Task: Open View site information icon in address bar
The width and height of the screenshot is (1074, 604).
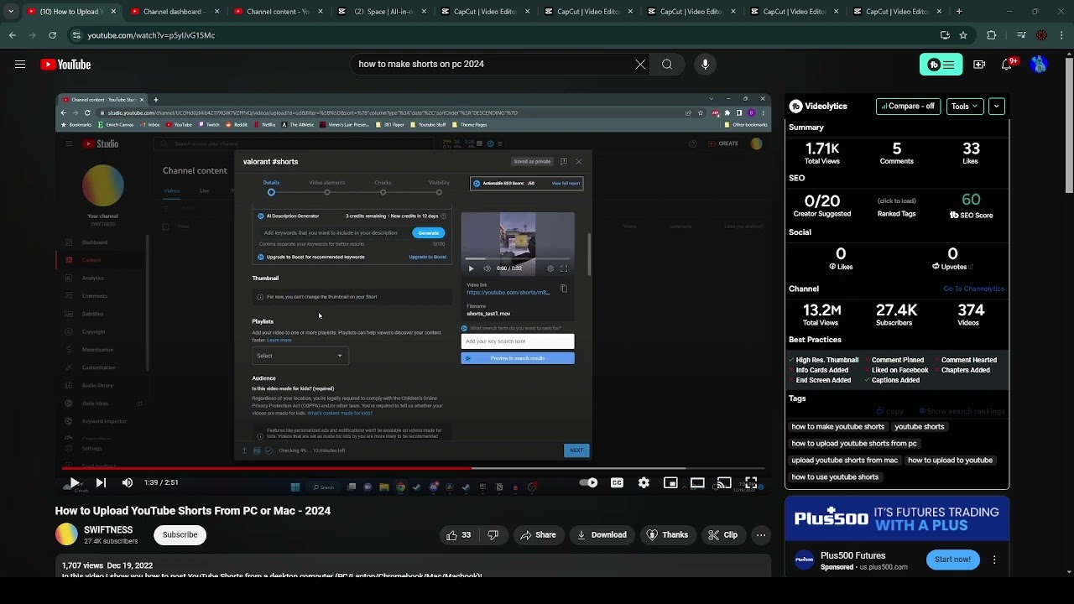Action: pos(76,35)
